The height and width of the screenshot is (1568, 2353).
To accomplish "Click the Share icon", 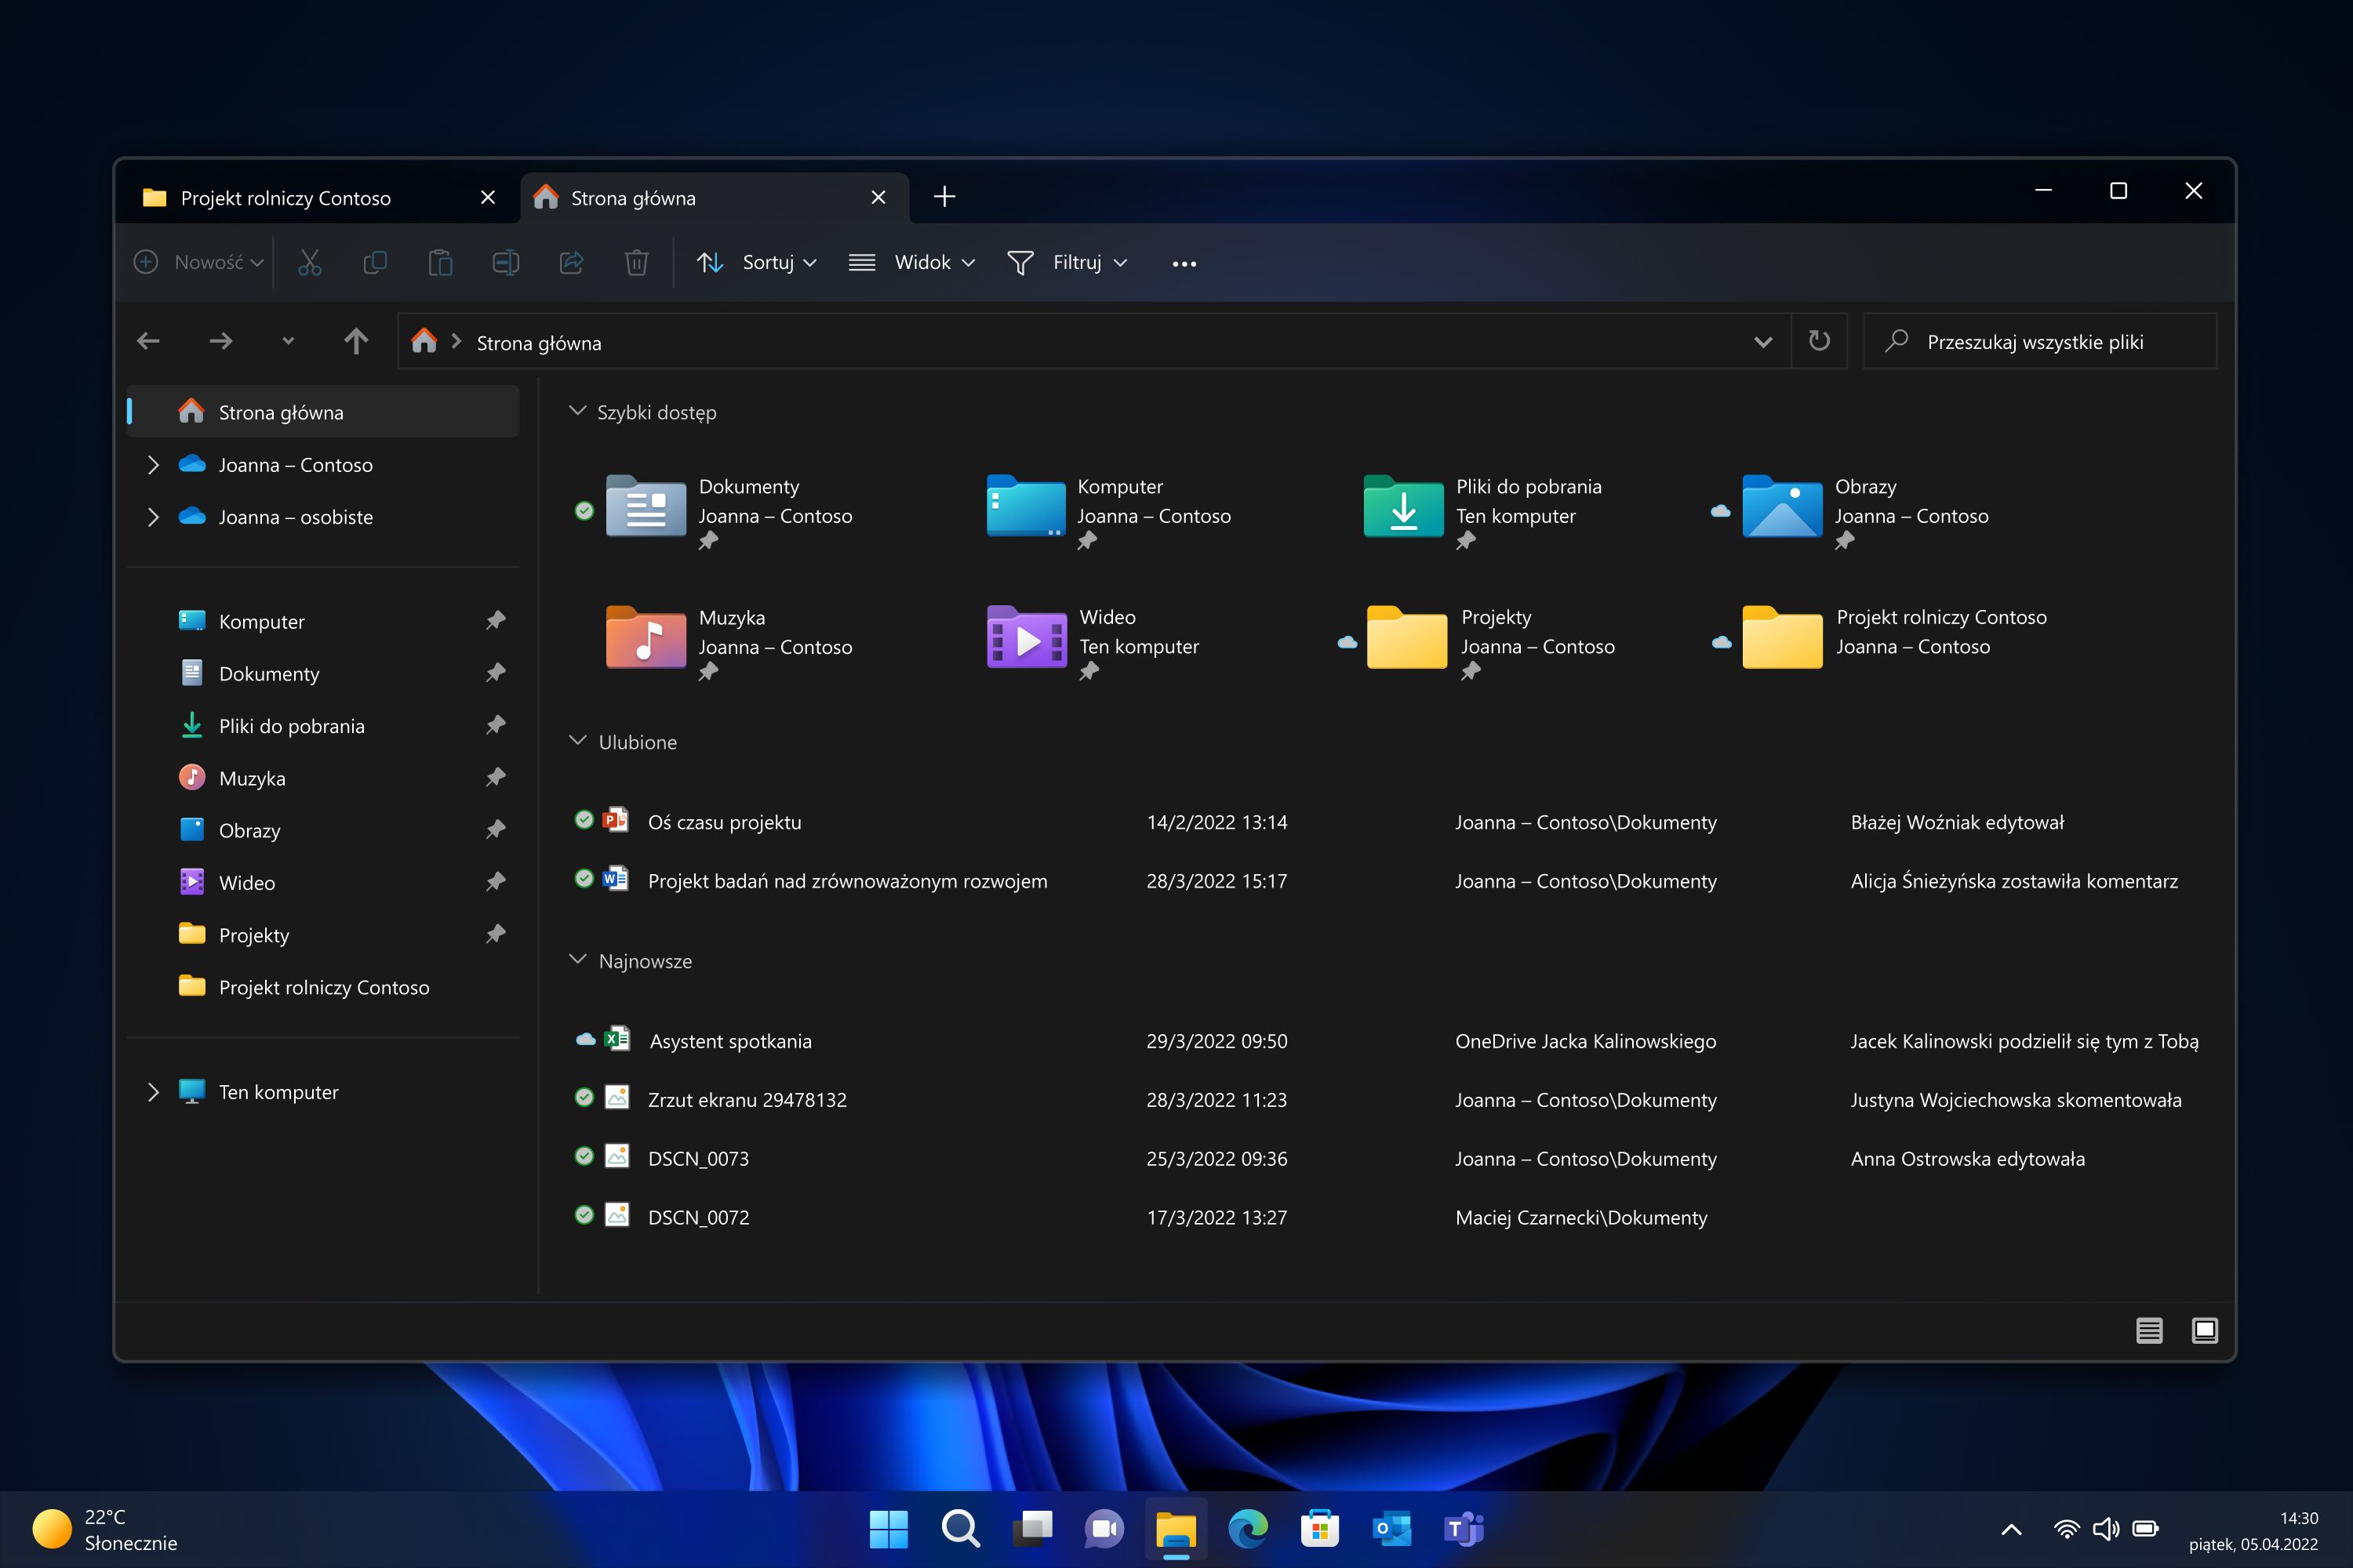I will [571, 262].
